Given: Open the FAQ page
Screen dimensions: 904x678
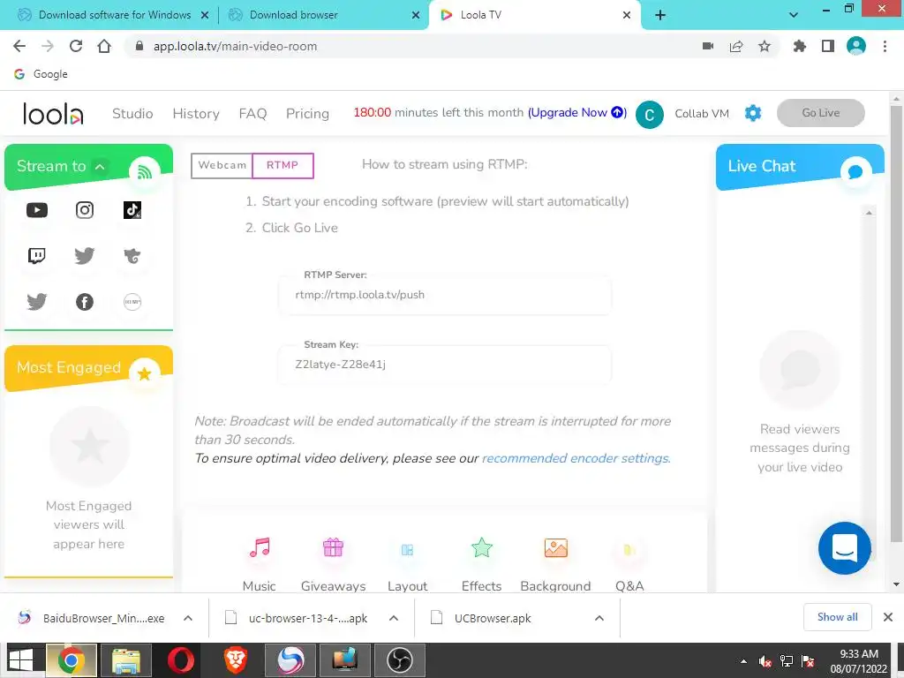Looking at the screenshot, I should pyautogui.click(x=252, y=114).
